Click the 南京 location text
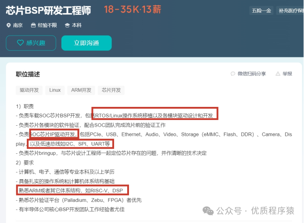The image size is (304, 223). click(18, 25)
